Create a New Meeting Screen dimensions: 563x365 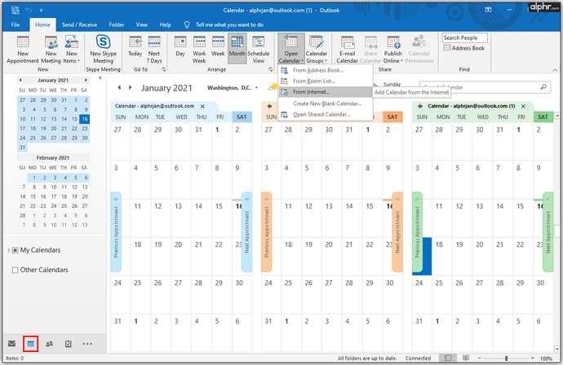pyautogui.click(x=51, y=50)
